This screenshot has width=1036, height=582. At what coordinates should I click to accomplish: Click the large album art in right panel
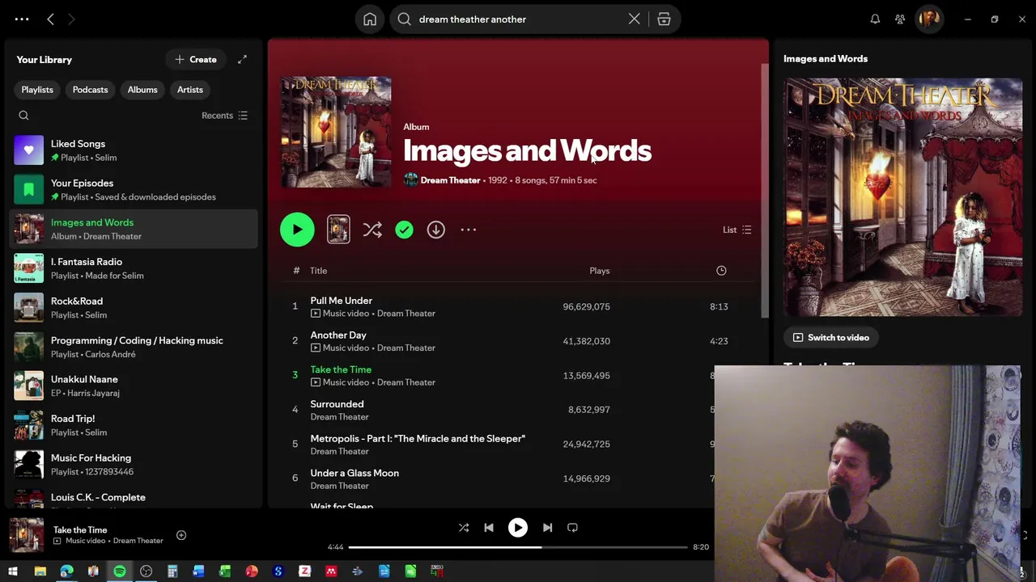pos(902,197)
